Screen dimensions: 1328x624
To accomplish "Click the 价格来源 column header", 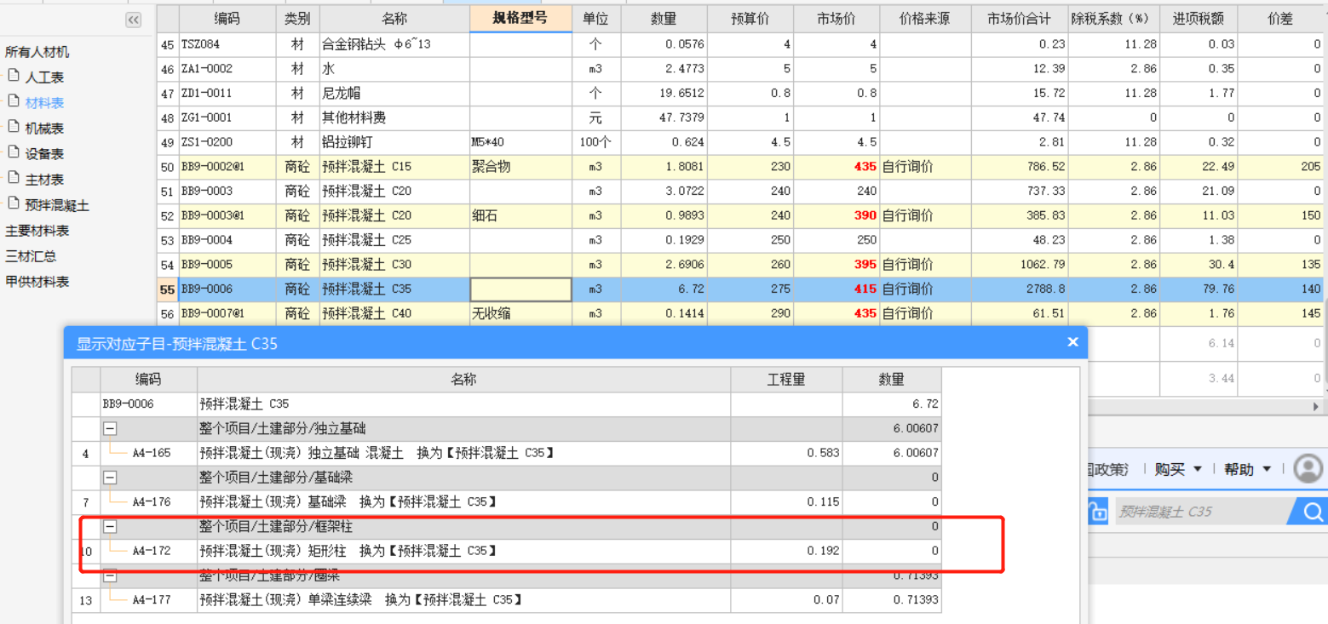I will (x=925, y=19).
